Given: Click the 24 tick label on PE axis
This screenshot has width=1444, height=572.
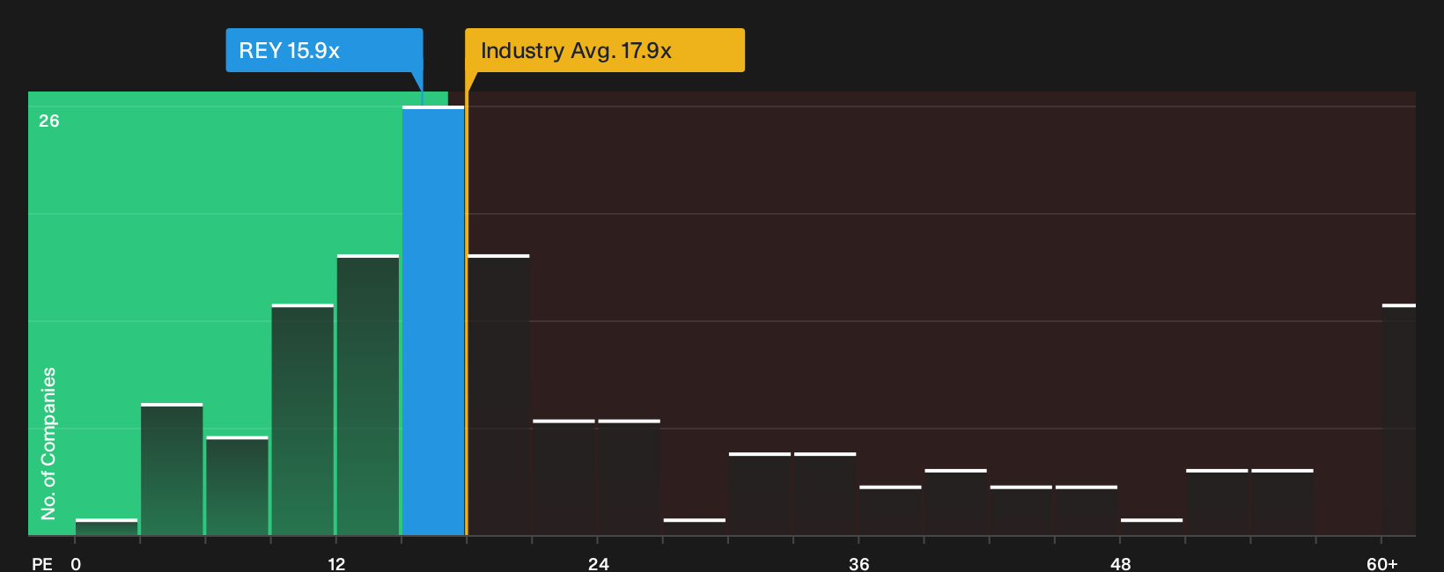Looking at the screenshot, I should pyautogui.click(x=598, y=563).
